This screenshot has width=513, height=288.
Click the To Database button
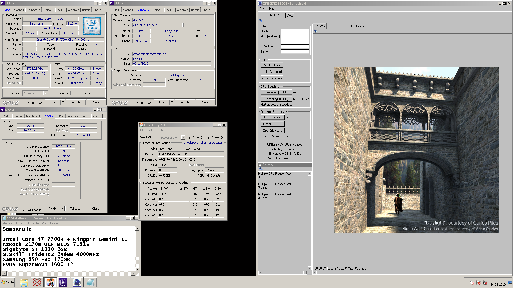click(x=272, y=78)
